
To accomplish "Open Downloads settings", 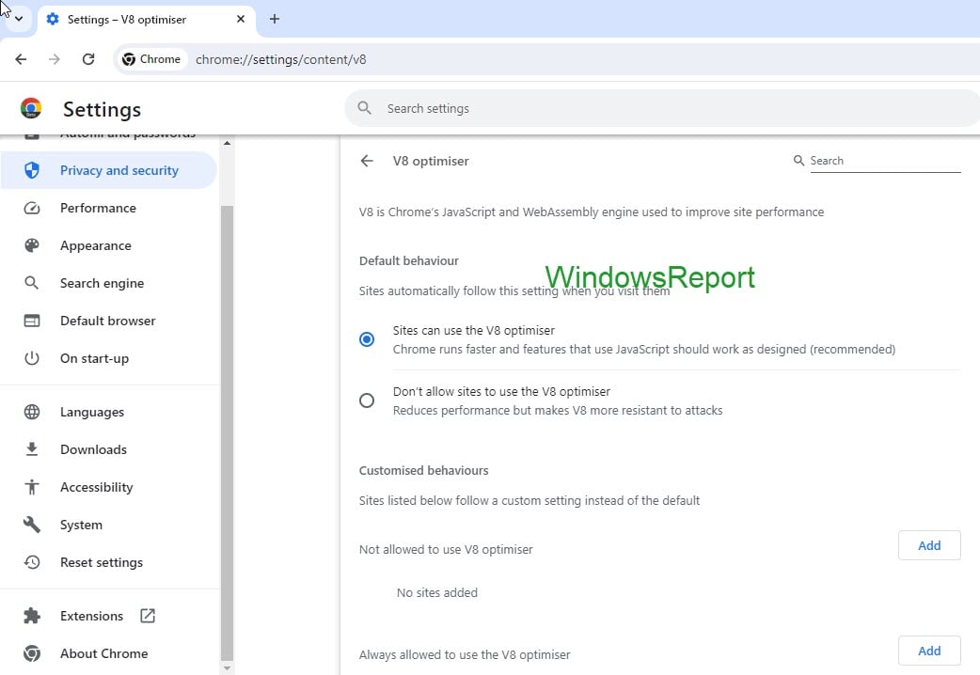I will [x=109, y=449].
